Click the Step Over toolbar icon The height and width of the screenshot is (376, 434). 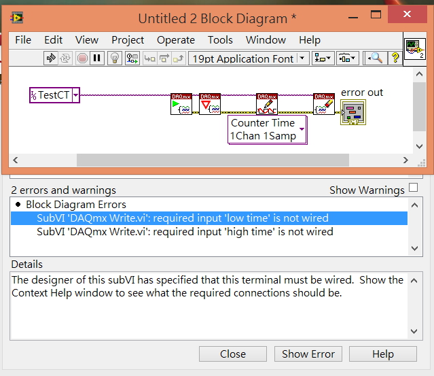click(164, 58)
